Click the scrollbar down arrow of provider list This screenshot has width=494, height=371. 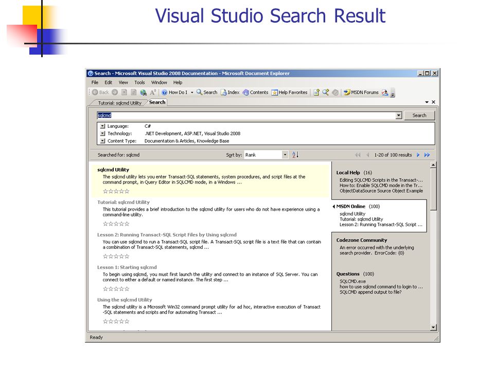tap(433, 328)
